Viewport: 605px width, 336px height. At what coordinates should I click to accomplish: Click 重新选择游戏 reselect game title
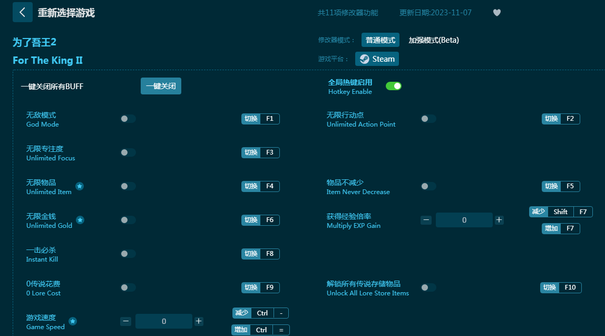coord(66,13)
